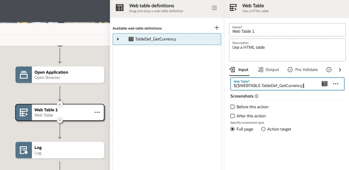Add a step above Web Table 1

point(60,104)
